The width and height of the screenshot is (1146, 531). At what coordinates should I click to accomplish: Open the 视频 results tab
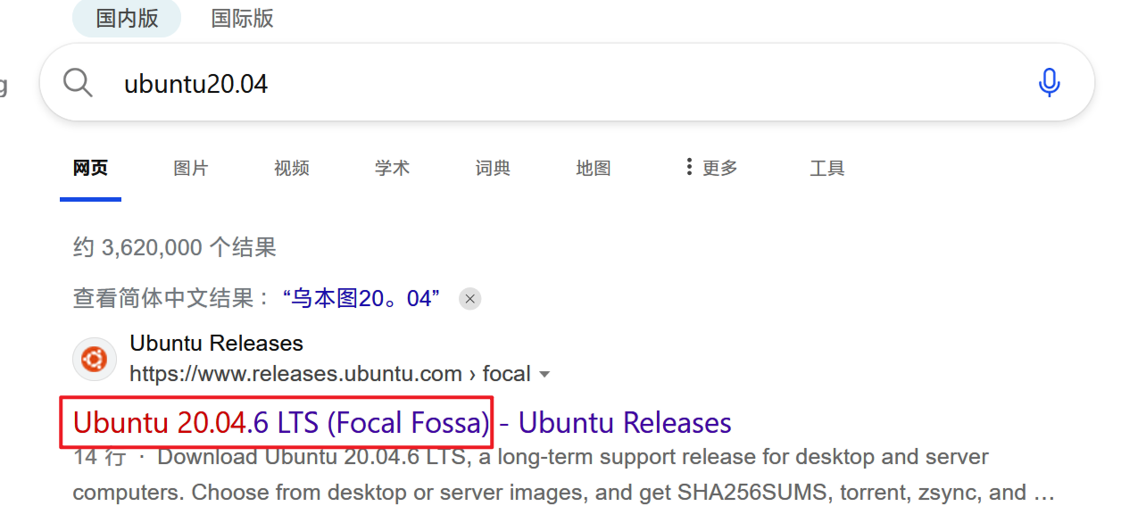point(291,168)
